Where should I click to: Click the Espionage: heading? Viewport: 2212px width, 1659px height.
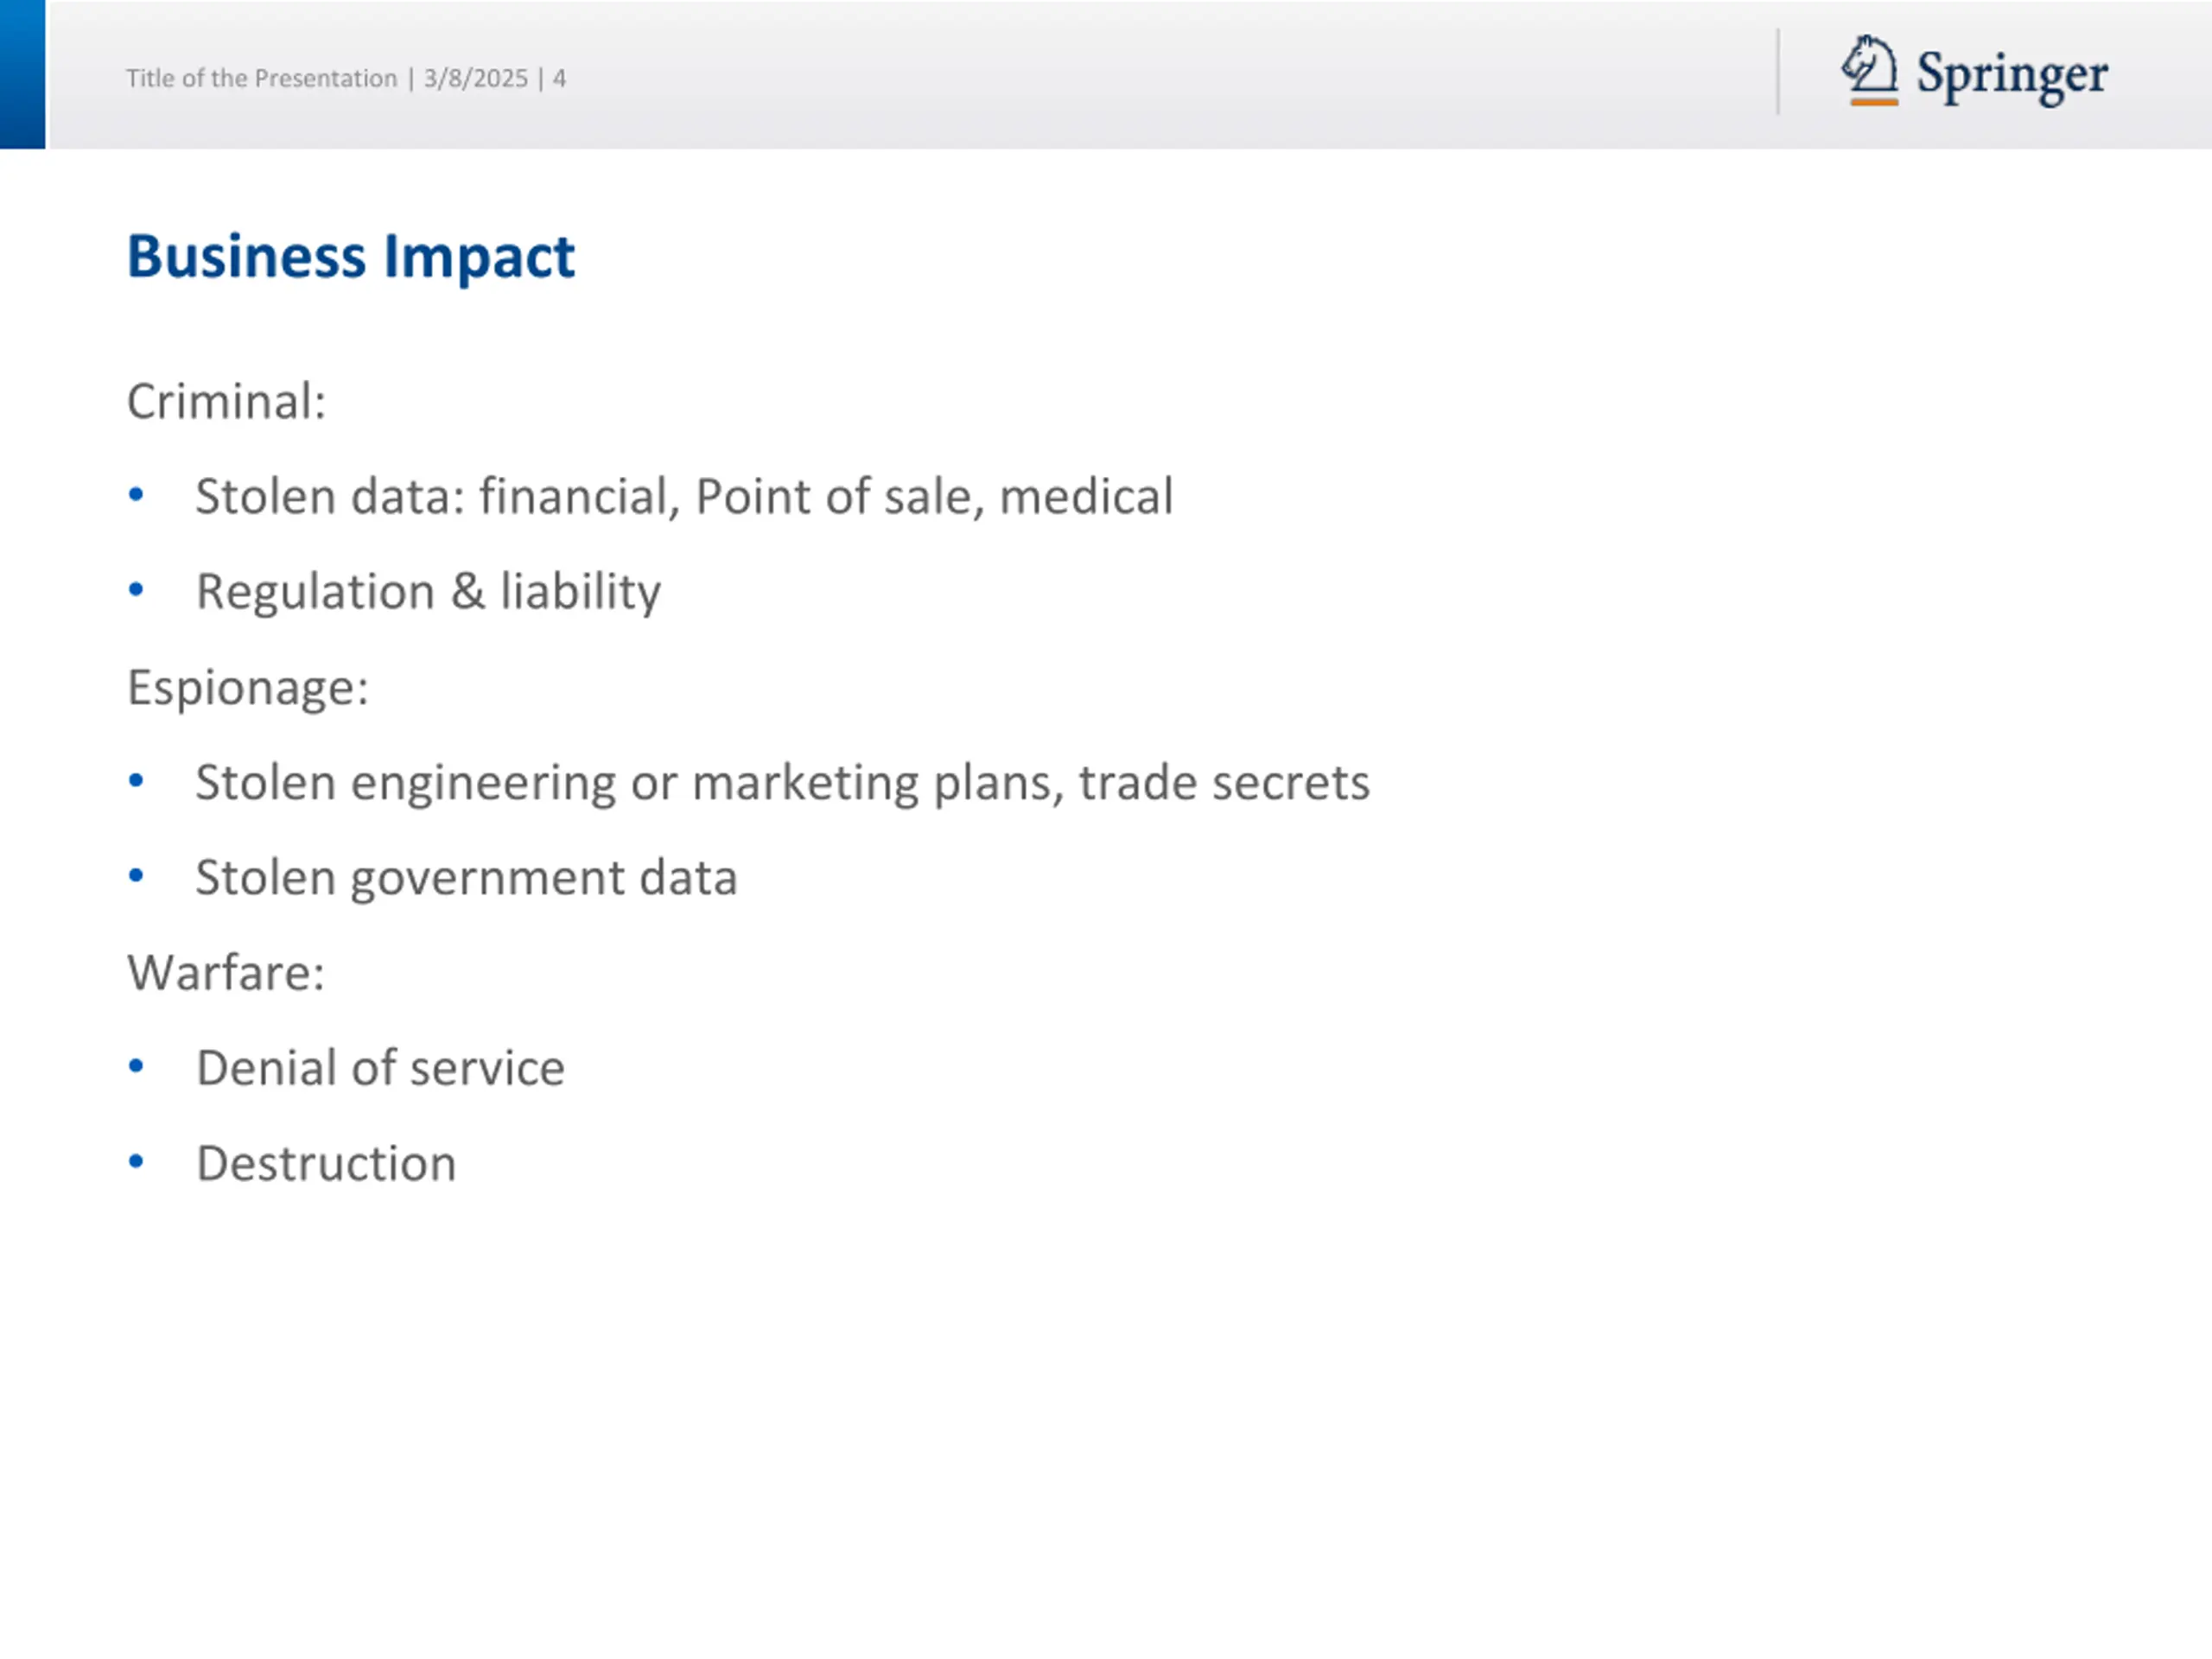coord(248,688)
